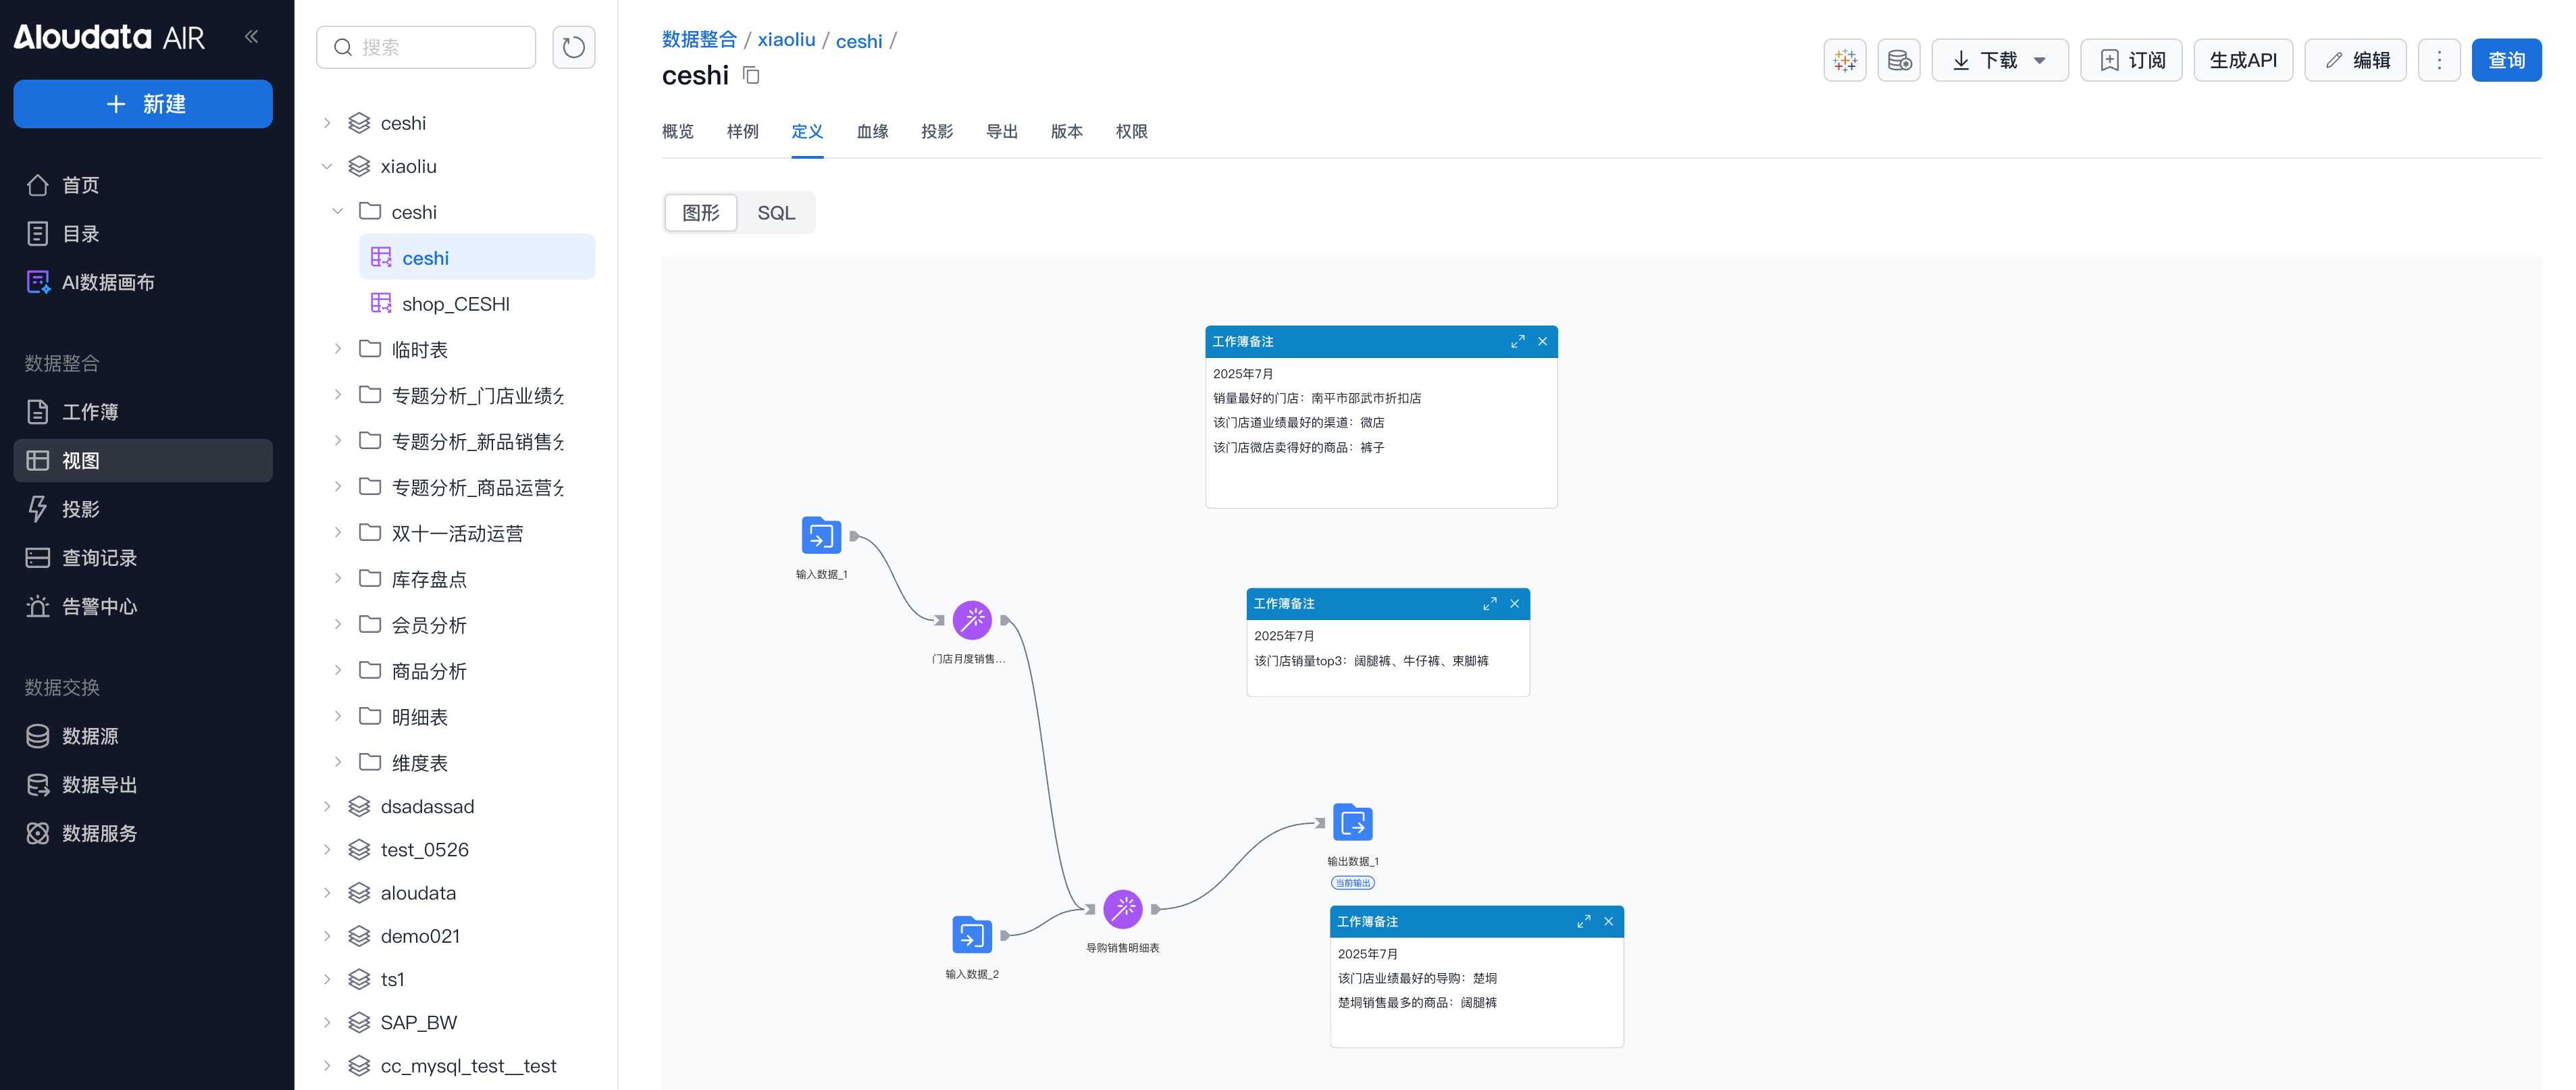This screenshot has width=2576, height=1090.
Task: Open the 下载 dropdown arrow
Action: click(2039, 60)
